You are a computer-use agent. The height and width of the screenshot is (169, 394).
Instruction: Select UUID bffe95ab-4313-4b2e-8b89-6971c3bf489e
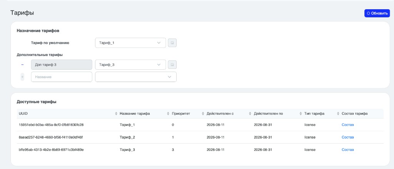[x=51, y=150]
